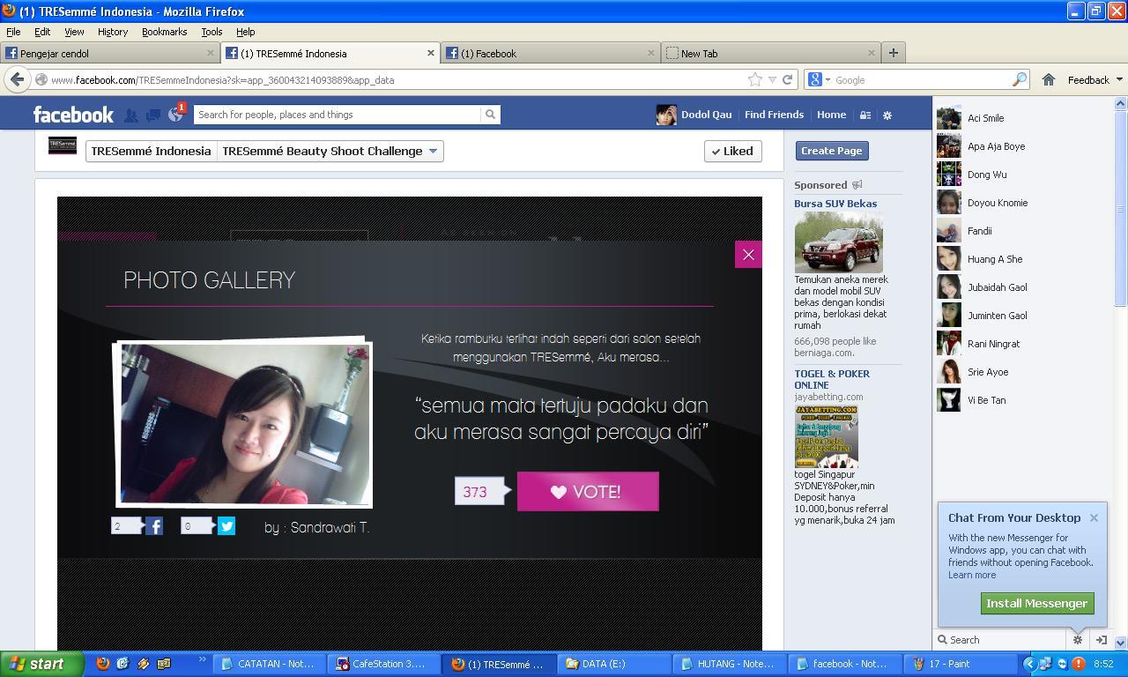Expand TRESemmé Beauty Shoot Challenge dropdown
The width and height of the screenshot is (1128, 677).
tap(433, 151)
